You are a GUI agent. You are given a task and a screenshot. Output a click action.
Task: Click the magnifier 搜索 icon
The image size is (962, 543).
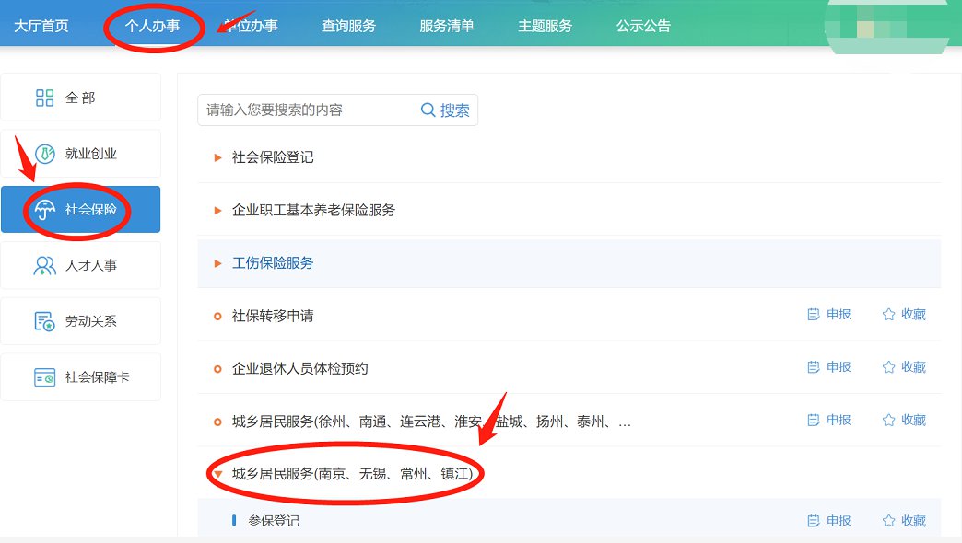(x=428, y=110)
